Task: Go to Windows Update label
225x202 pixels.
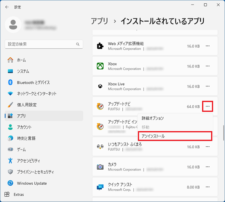Action: point(32,183)
